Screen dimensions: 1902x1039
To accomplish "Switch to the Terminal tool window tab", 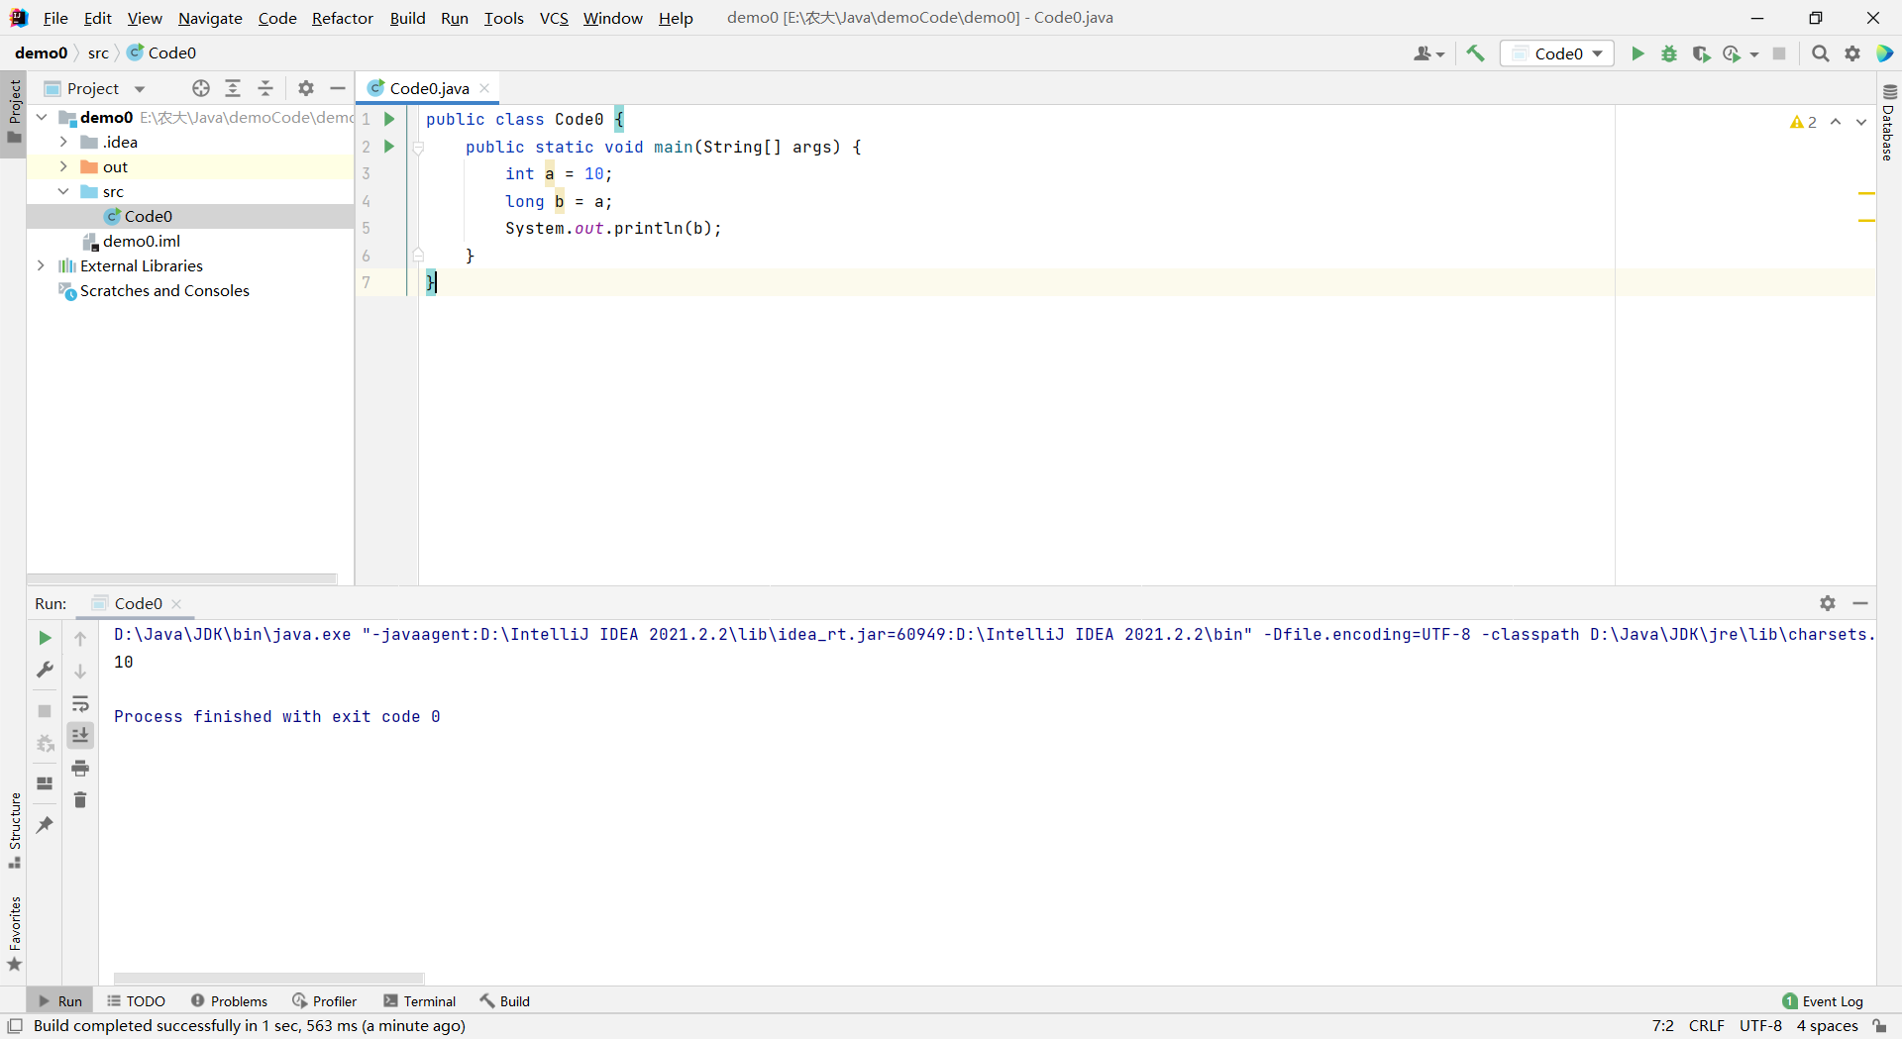I will (x=419, y=1001).
